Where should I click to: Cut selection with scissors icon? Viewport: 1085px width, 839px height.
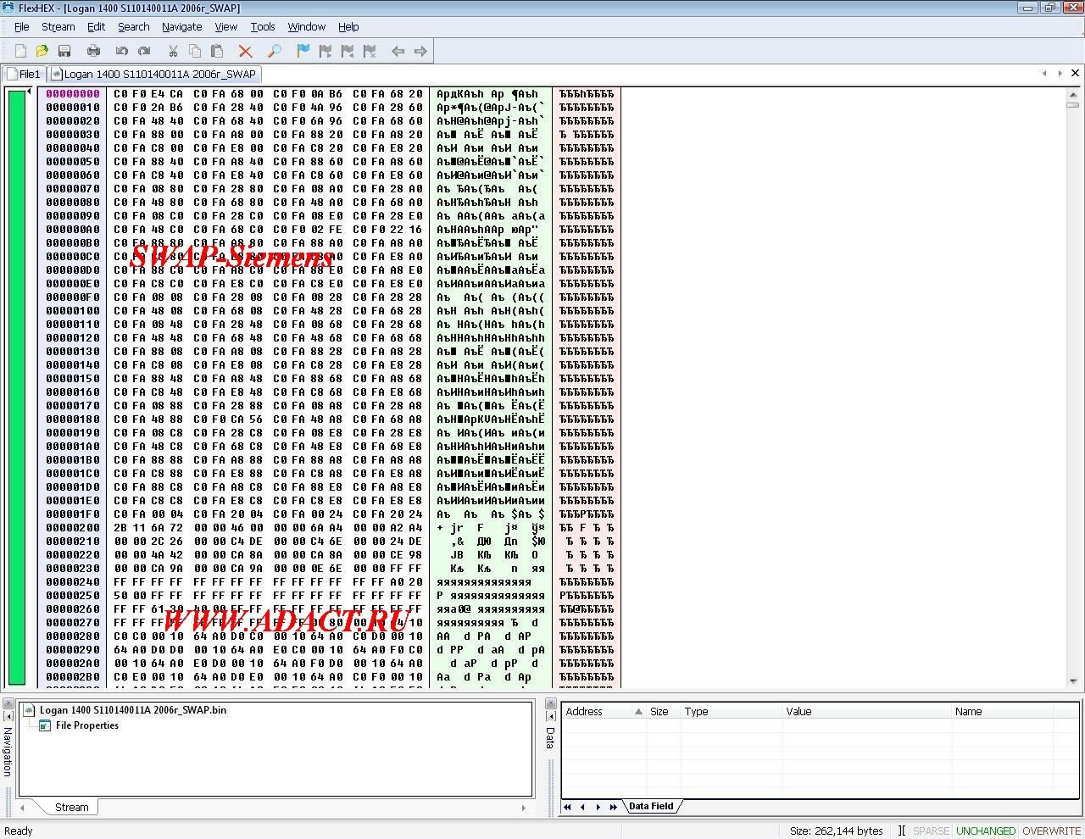173,52
